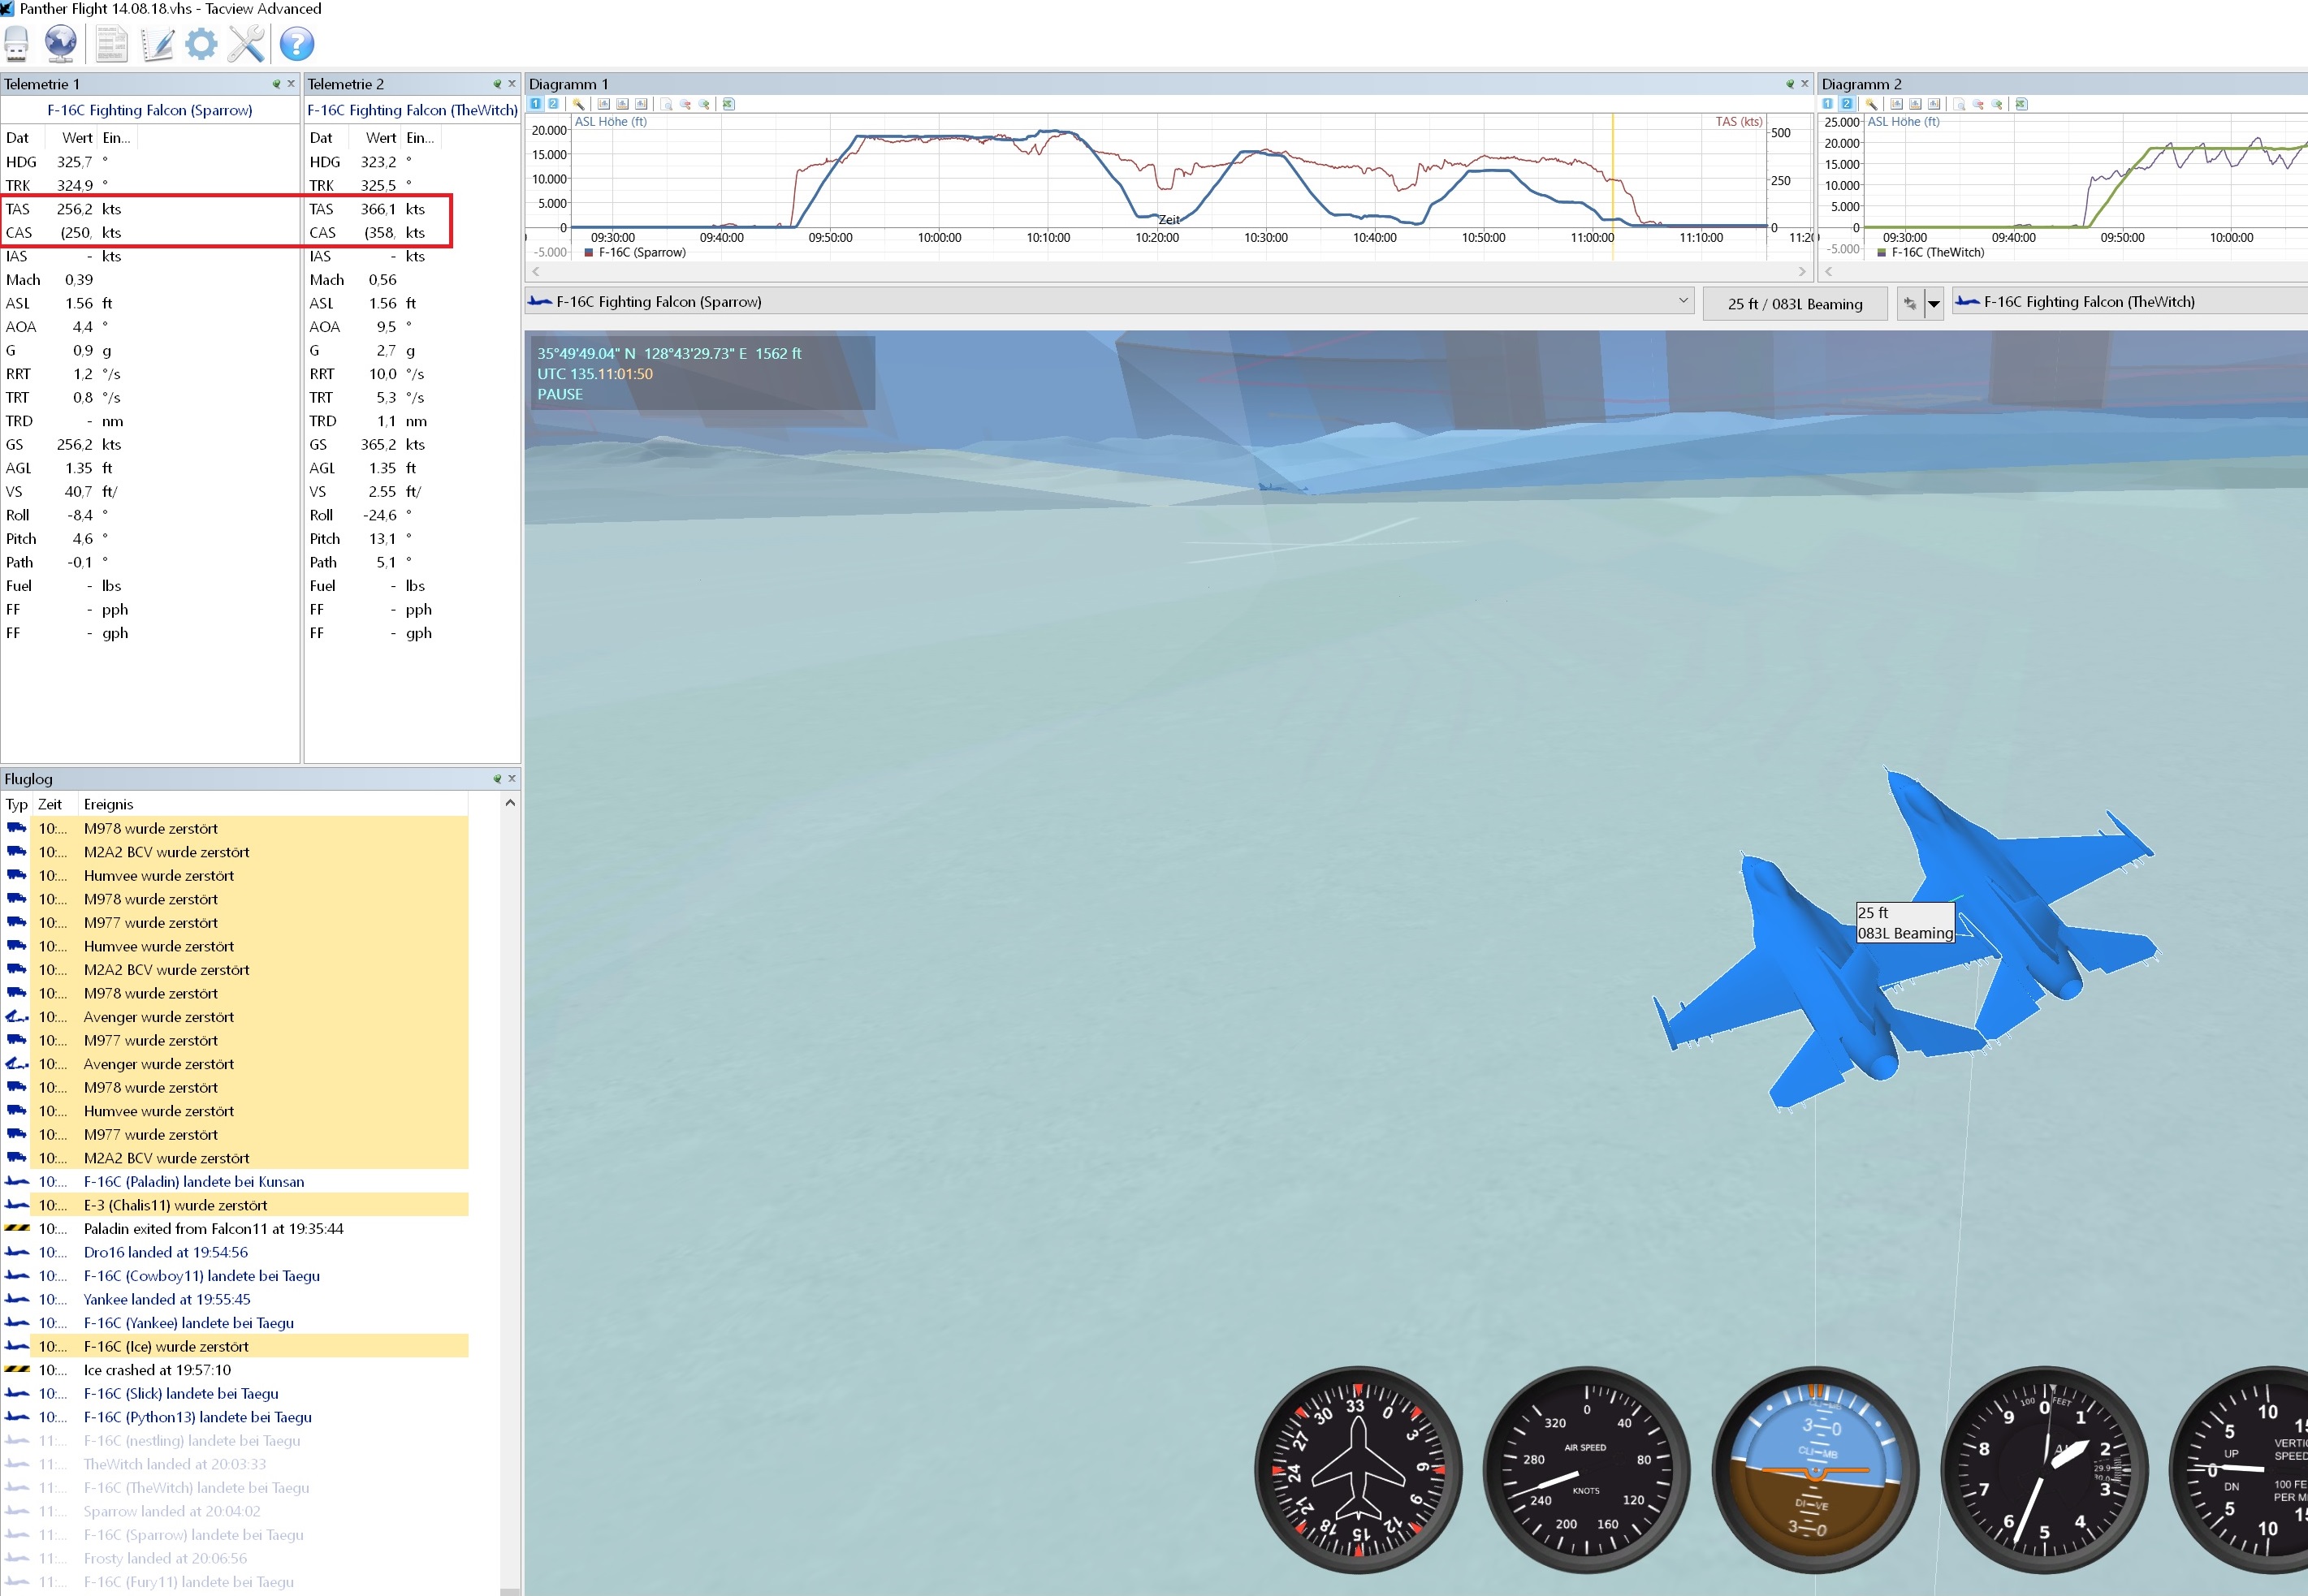Click Mach row in Telemetrie 1 table
The image size is (2308, 1596).
(x=150, y=280)
